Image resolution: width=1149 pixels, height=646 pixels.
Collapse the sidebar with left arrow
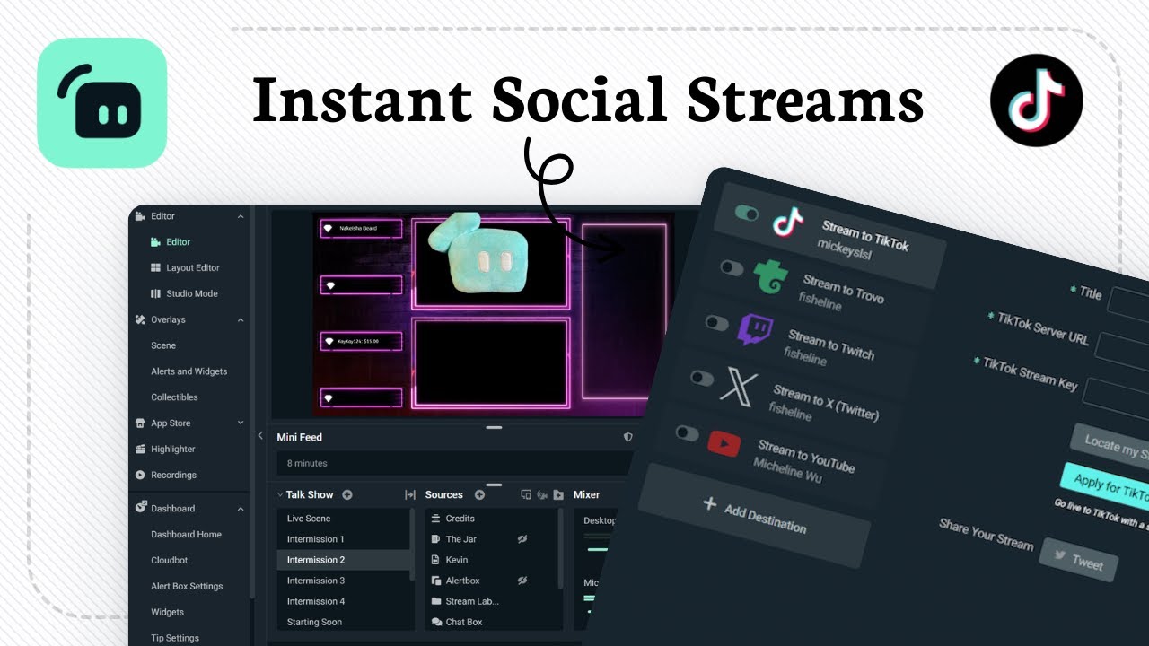coord(260,436)
